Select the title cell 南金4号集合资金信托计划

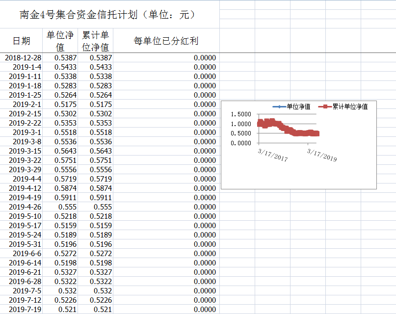pyautogui.click(x=109, y=14)
